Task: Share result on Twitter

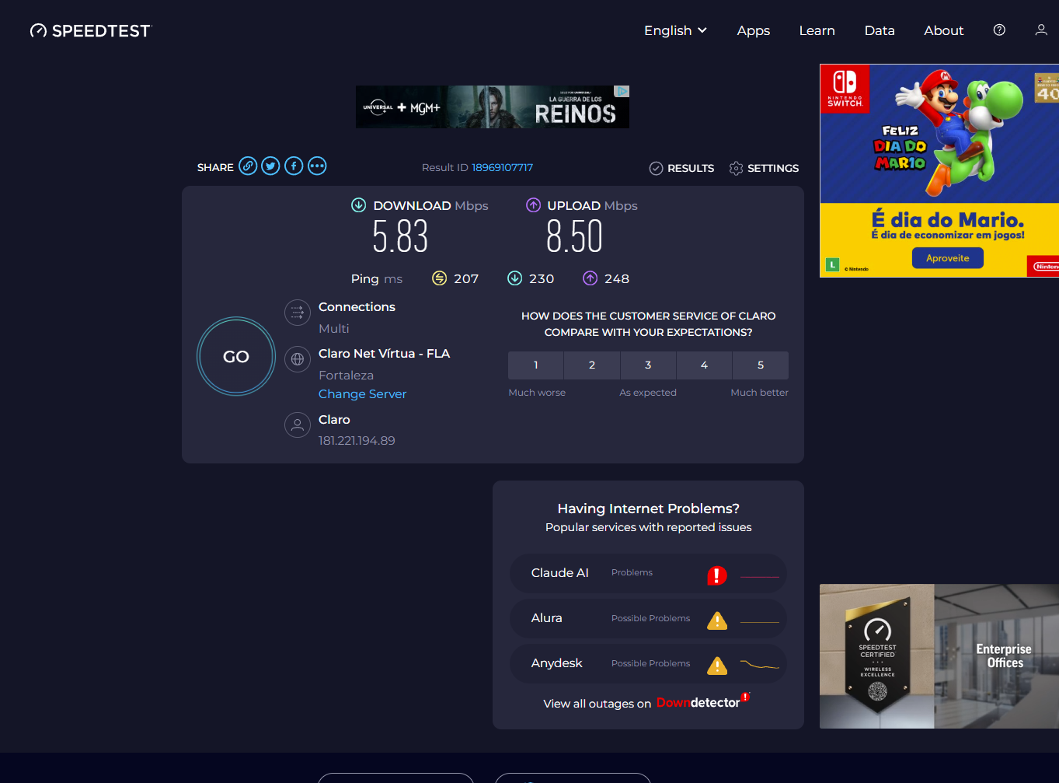Action: tap(270, 166)
